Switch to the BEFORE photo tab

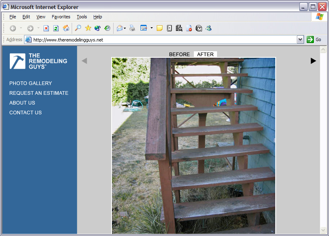coord(179,55)
